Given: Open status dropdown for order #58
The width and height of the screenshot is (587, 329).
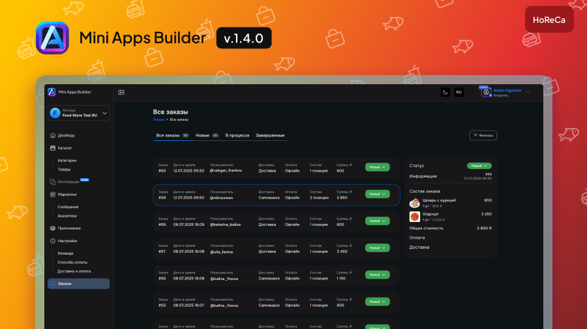Looking at the screenshot, I should click(378, 221).
